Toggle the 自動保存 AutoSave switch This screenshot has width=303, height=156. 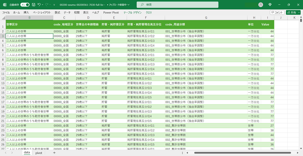[25, 5]
